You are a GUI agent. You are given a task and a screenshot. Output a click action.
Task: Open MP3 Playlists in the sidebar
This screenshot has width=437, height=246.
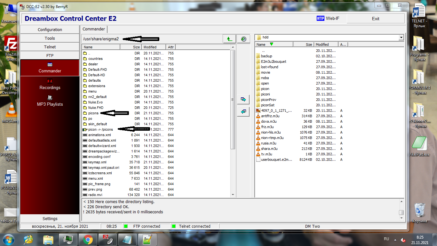click(x=50, y=101)
